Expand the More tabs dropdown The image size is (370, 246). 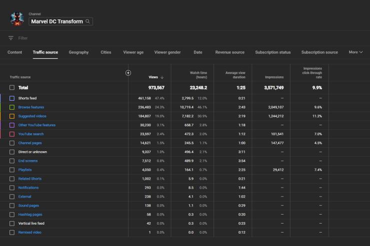tap(355, 52)
